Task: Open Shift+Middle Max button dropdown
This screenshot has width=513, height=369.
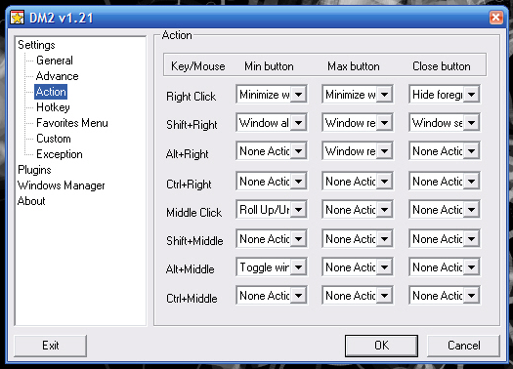Action: [384, 239]
